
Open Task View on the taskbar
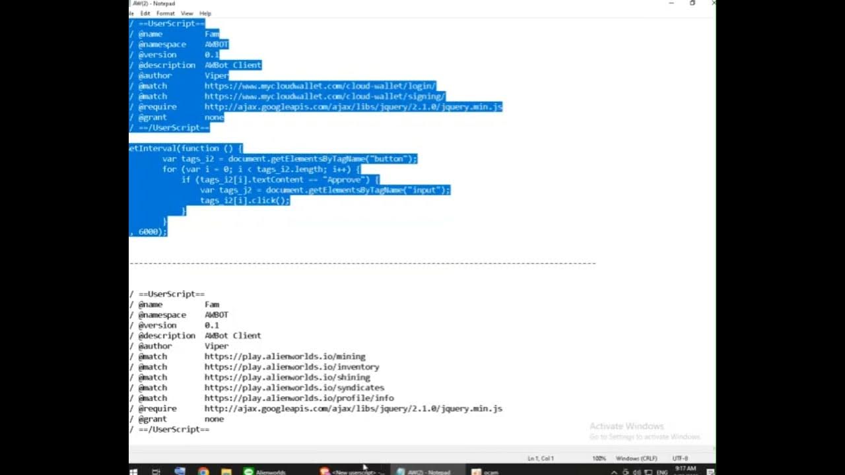[x=156, y=472]
